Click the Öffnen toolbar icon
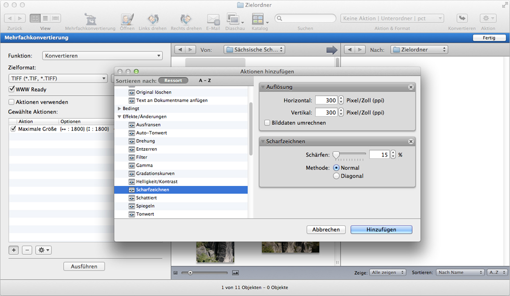Screen dimensions: 510x296 127,19
